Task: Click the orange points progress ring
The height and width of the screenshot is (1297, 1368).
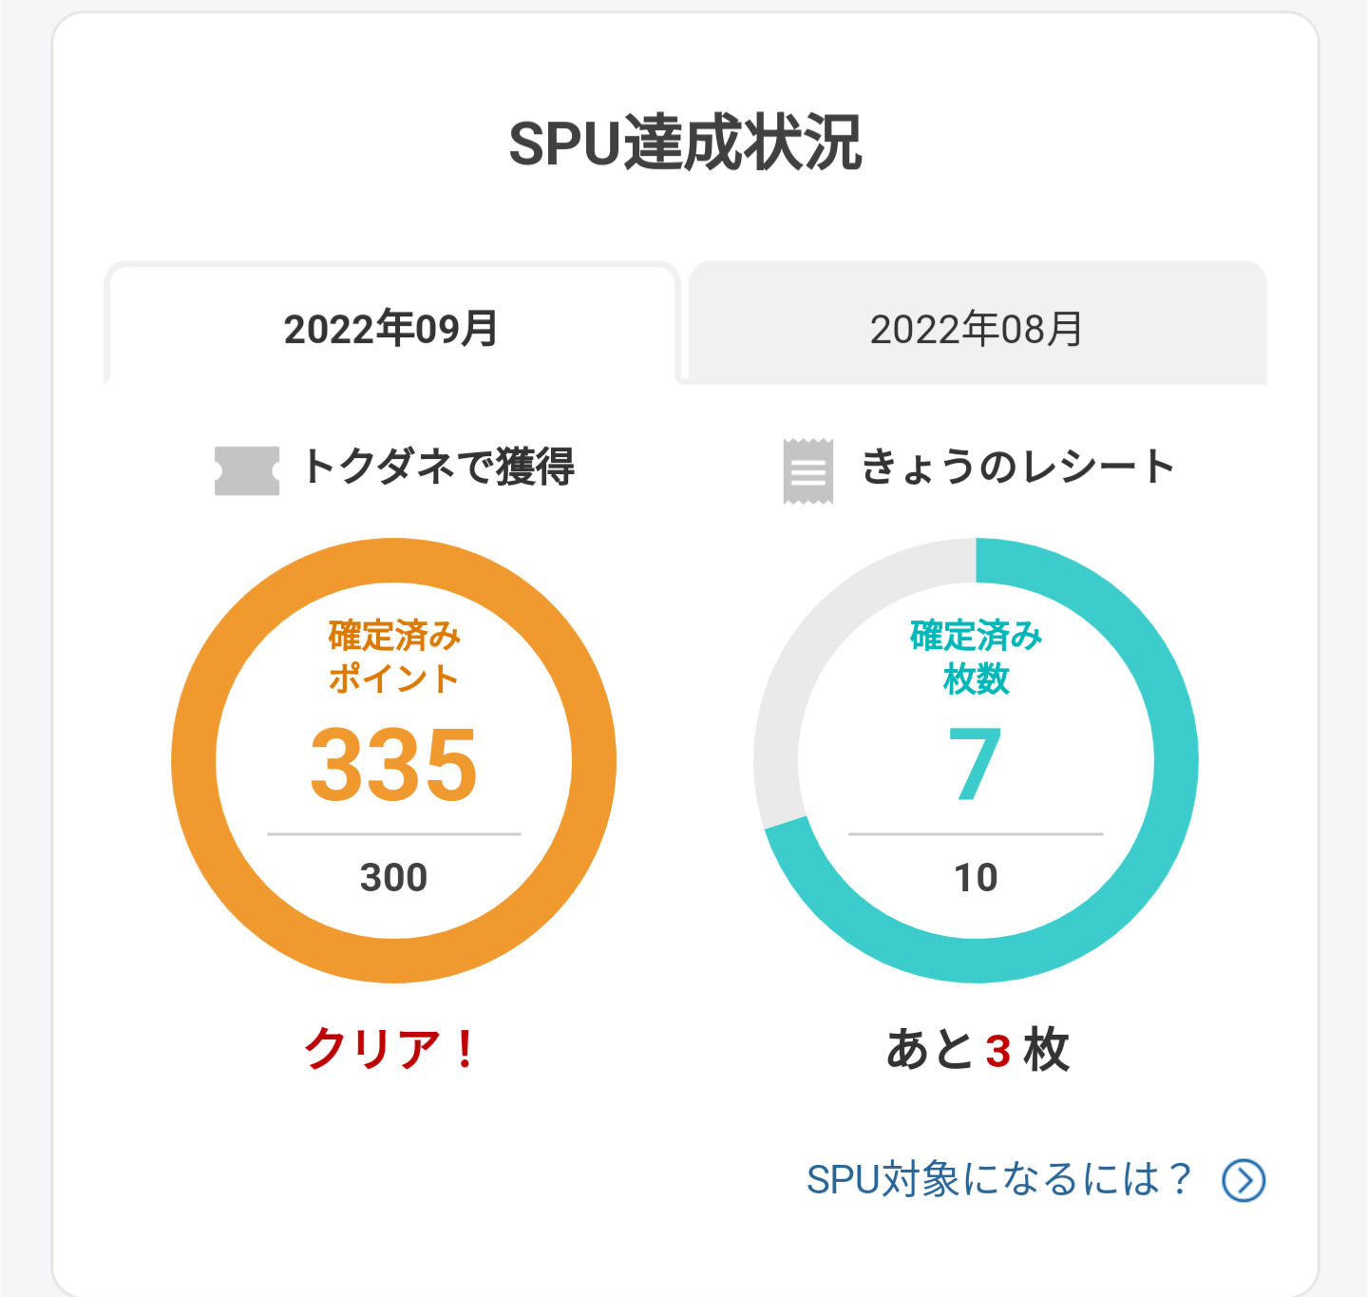Action: (194, 760)
